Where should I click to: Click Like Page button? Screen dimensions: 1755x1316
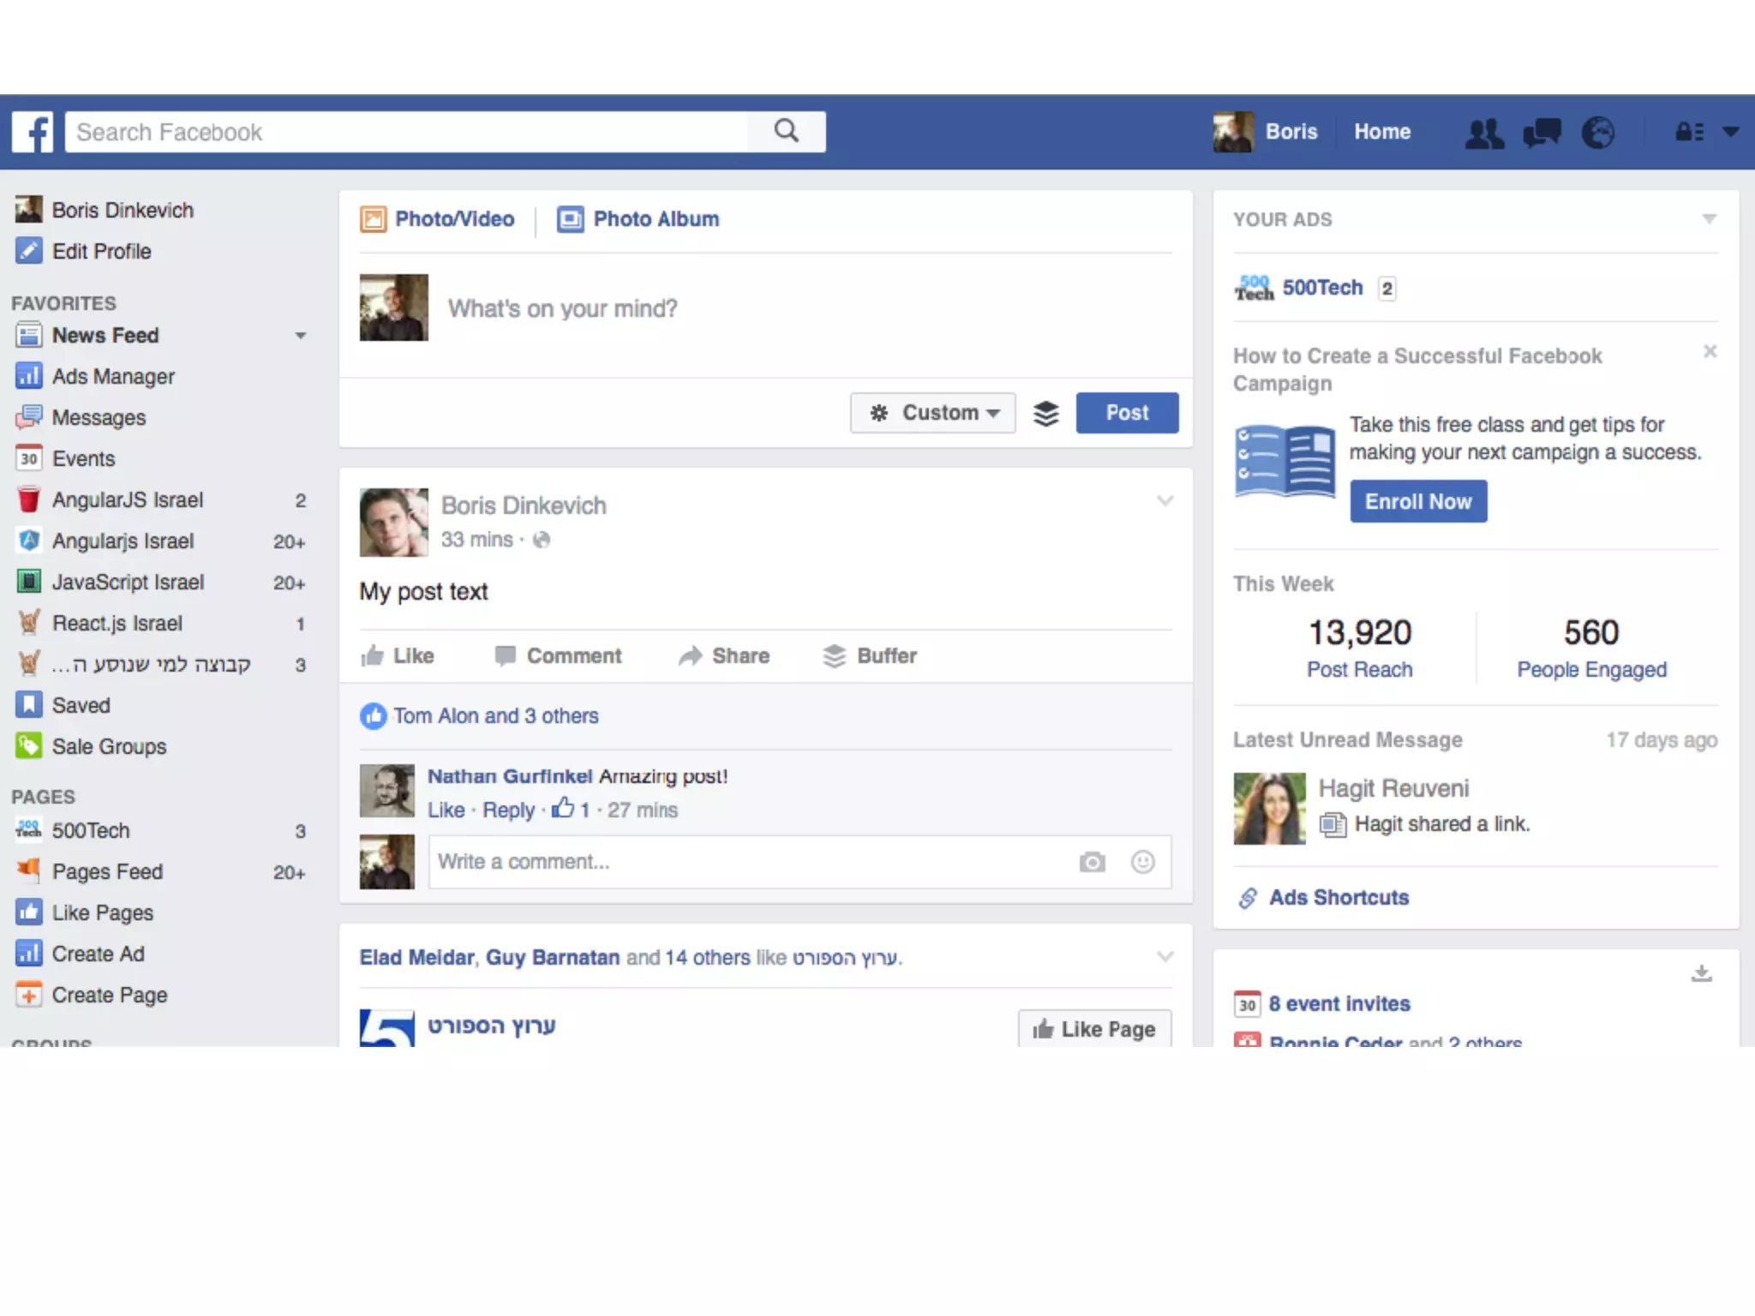click(1094, 1028)
